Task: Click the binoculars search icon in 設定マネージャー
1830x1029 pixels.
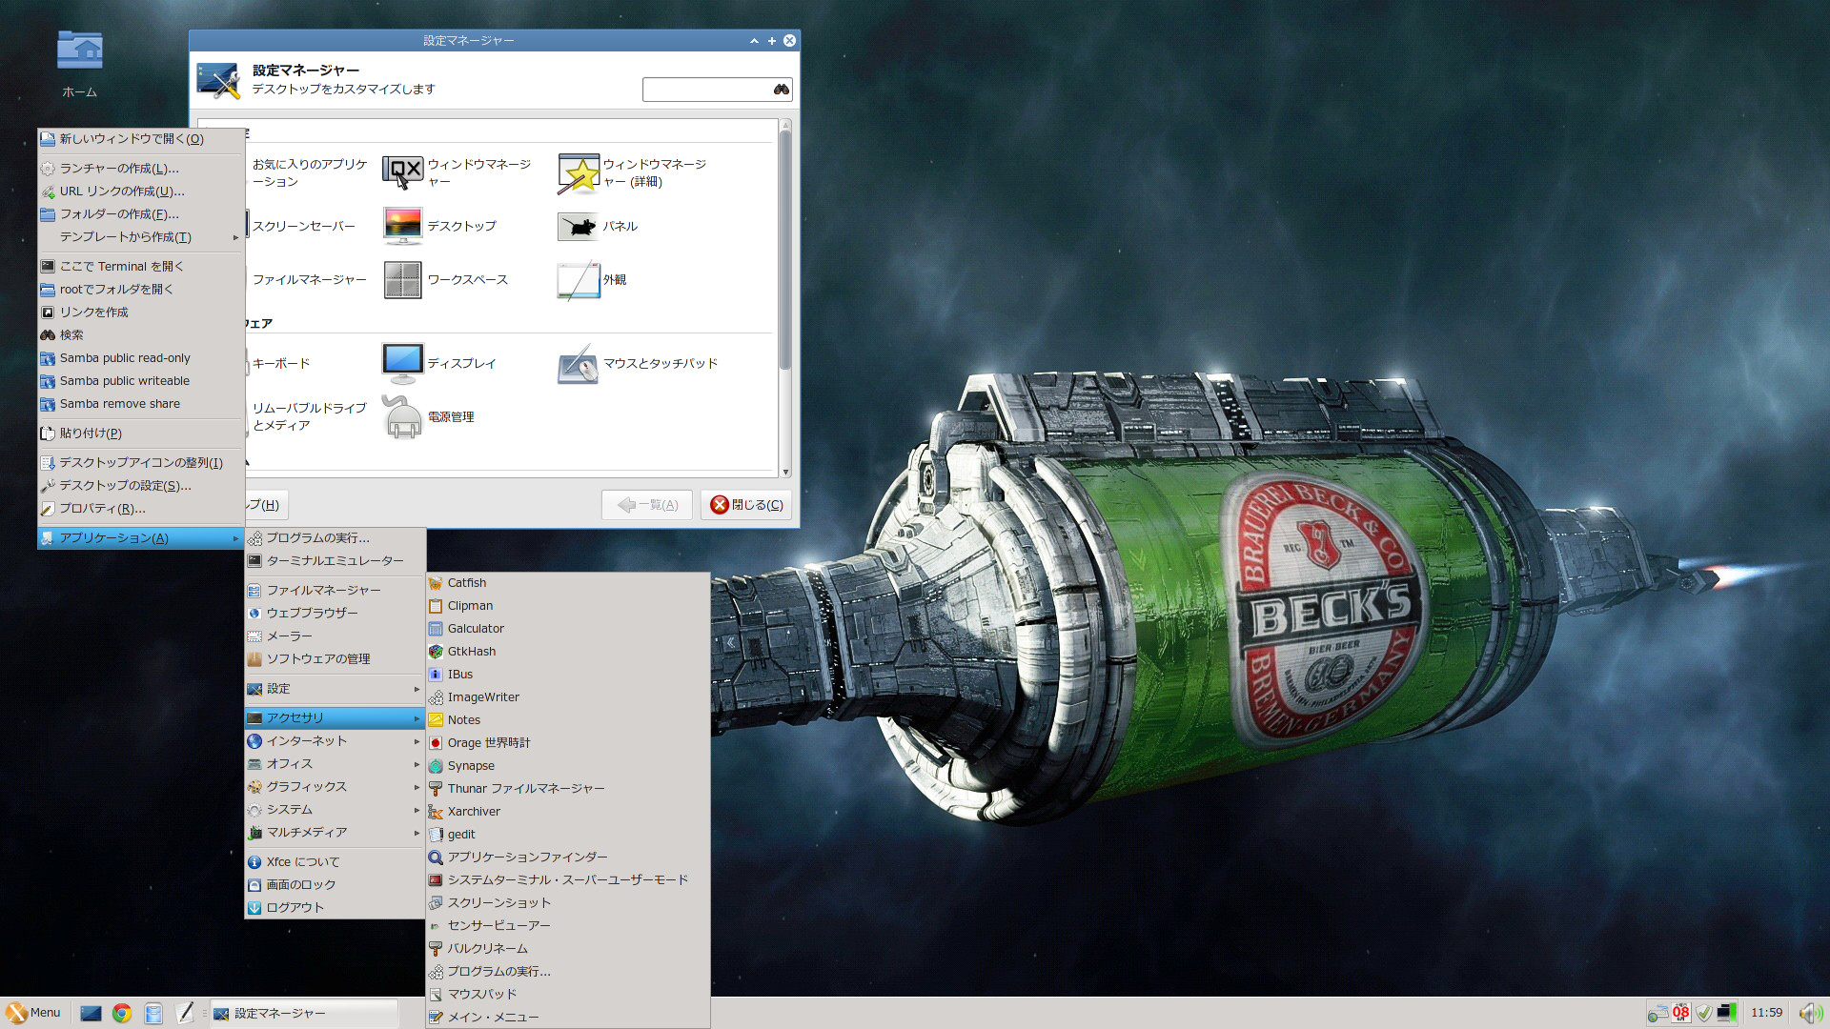Action: (782, 90)
